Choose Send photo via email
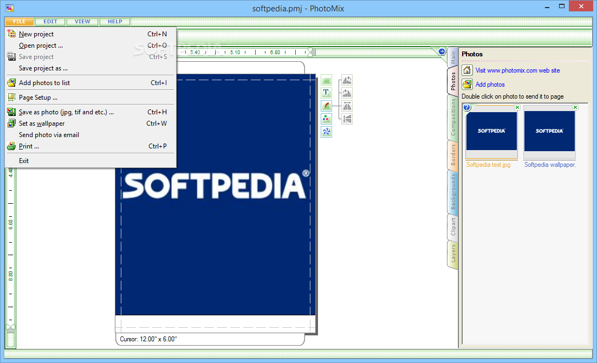The height and width of the screenshot is (363, 597). coord(90,135)
